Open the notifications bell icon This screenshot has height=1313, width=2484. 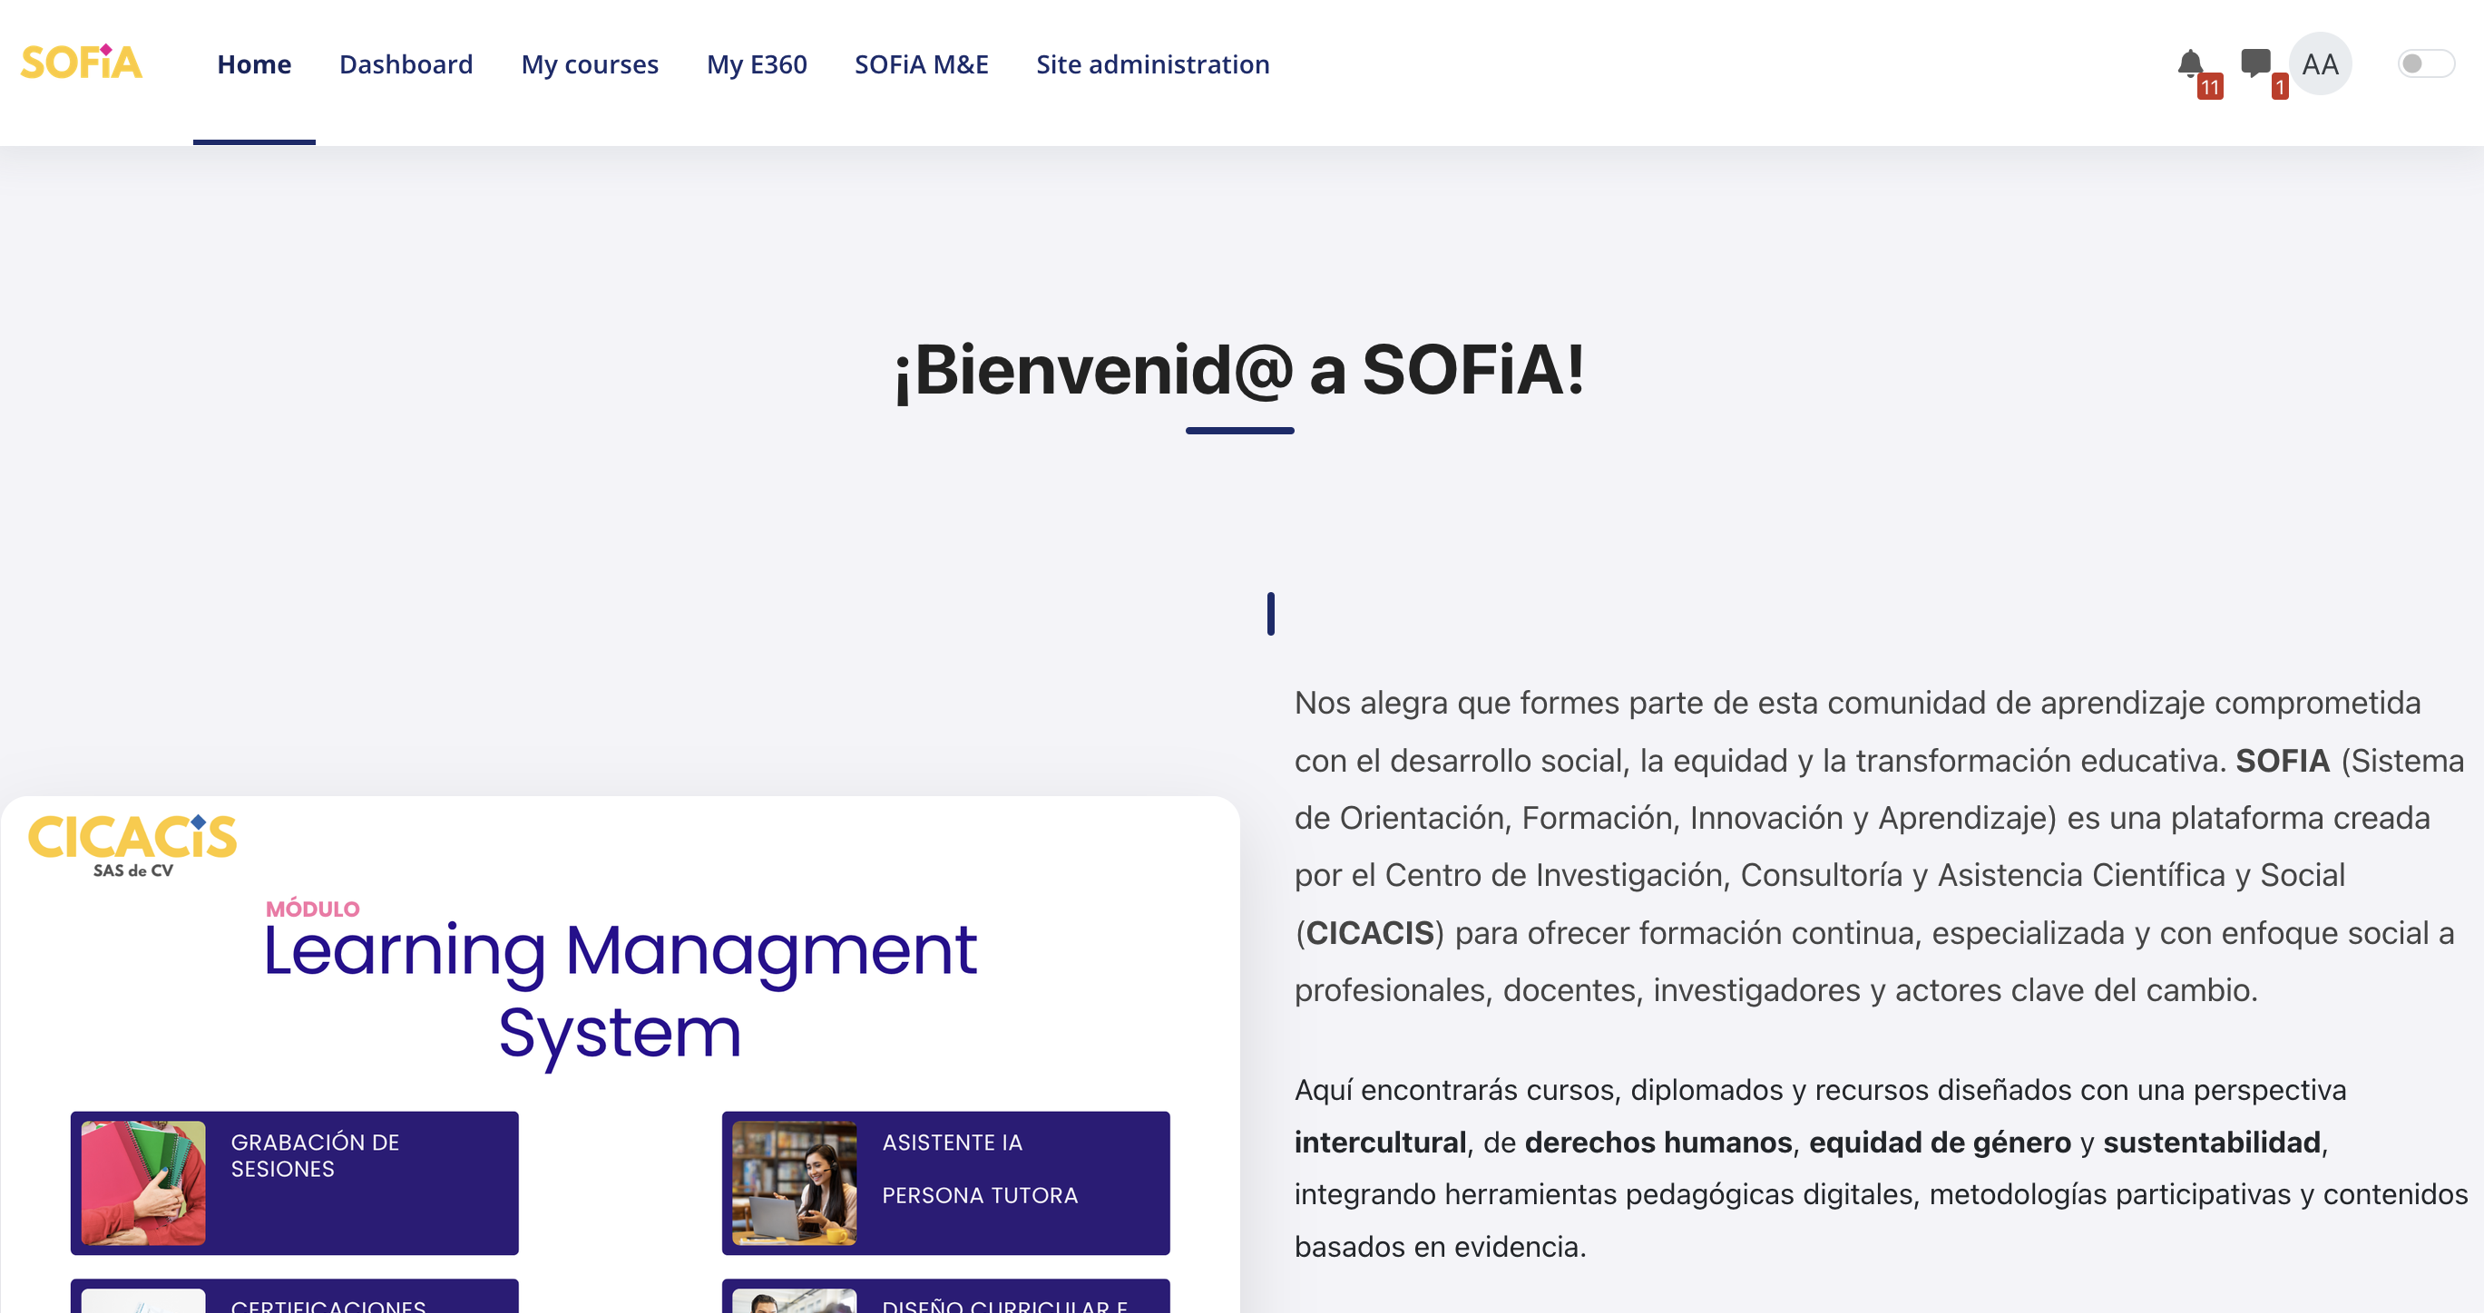tap(2189, 63)
